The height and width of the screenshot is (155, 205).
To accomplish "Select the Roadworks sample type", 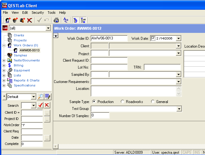I will tap(122, 102).
